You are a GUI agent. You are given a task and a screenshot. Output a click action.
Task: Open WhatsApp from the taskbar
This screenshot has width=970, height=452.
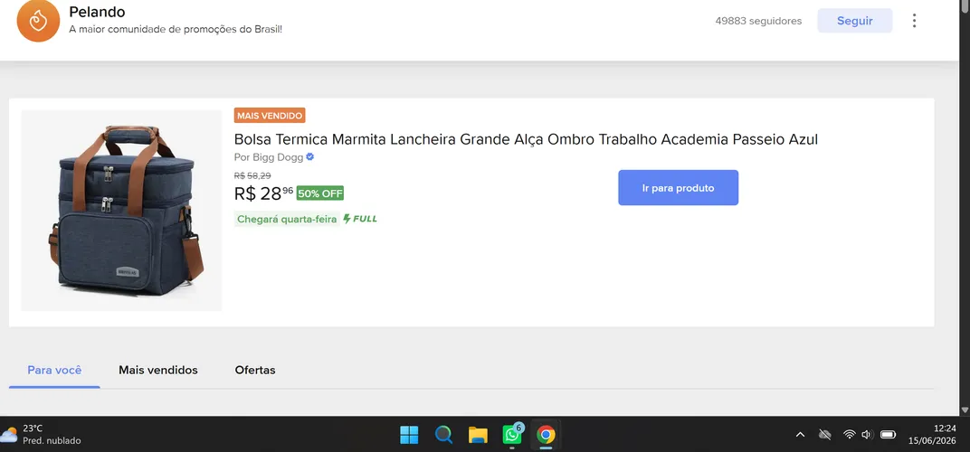pos(512,435)
